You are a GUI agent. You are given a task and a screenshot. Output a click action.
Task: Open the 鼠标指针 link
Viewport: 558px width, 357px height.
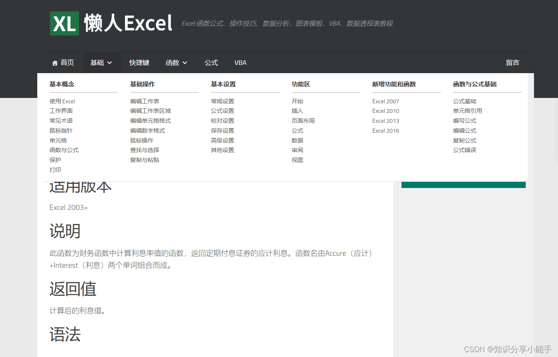coord(61,131)
